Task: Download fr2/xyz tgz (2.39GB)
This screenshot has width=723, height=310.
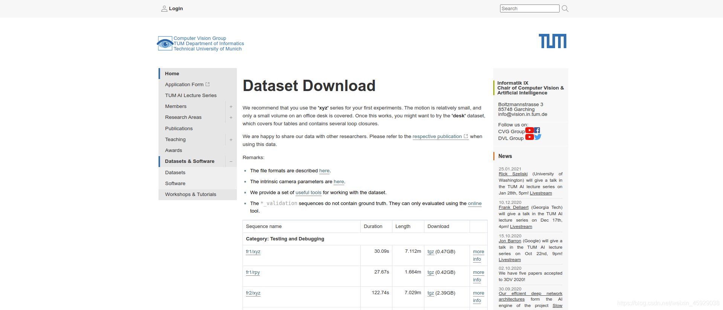Action: tap(431, 293)
